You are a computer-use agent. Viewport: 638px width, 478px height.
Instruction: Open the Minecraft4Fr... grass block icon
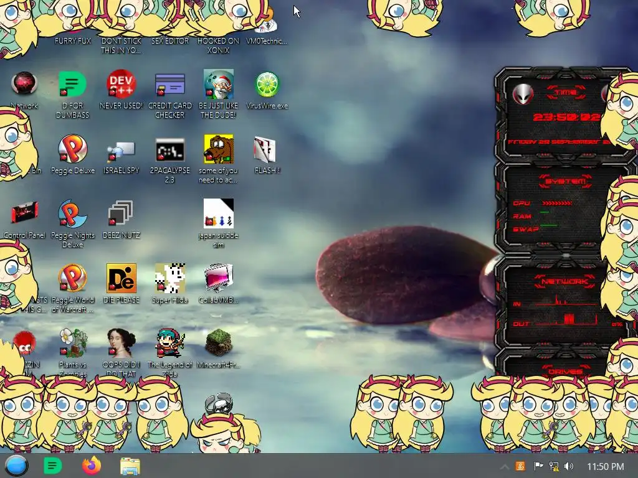tap(219, 343)
